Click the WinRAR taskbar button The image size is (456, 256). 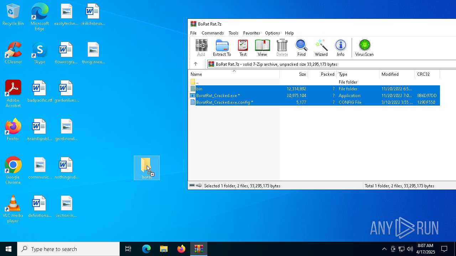click(x=199, y=249)
